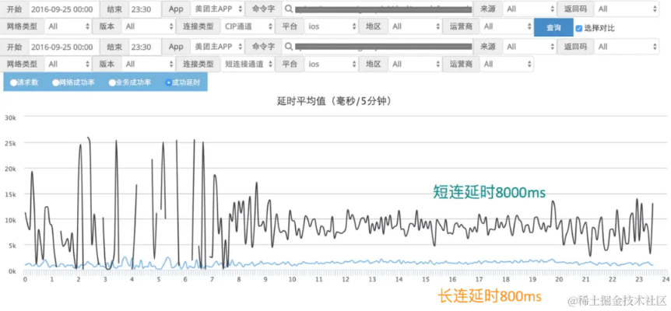Open the App 美团主APP dropdown in the top row
Image resolution: width=671 pixels, height=311 pixels.
click(x=213, y=9)
